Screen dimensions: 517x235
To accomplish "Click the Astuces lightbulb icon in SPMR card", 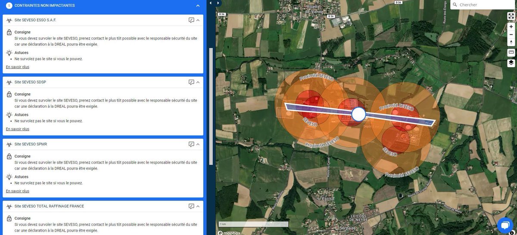I will (9, 177).
